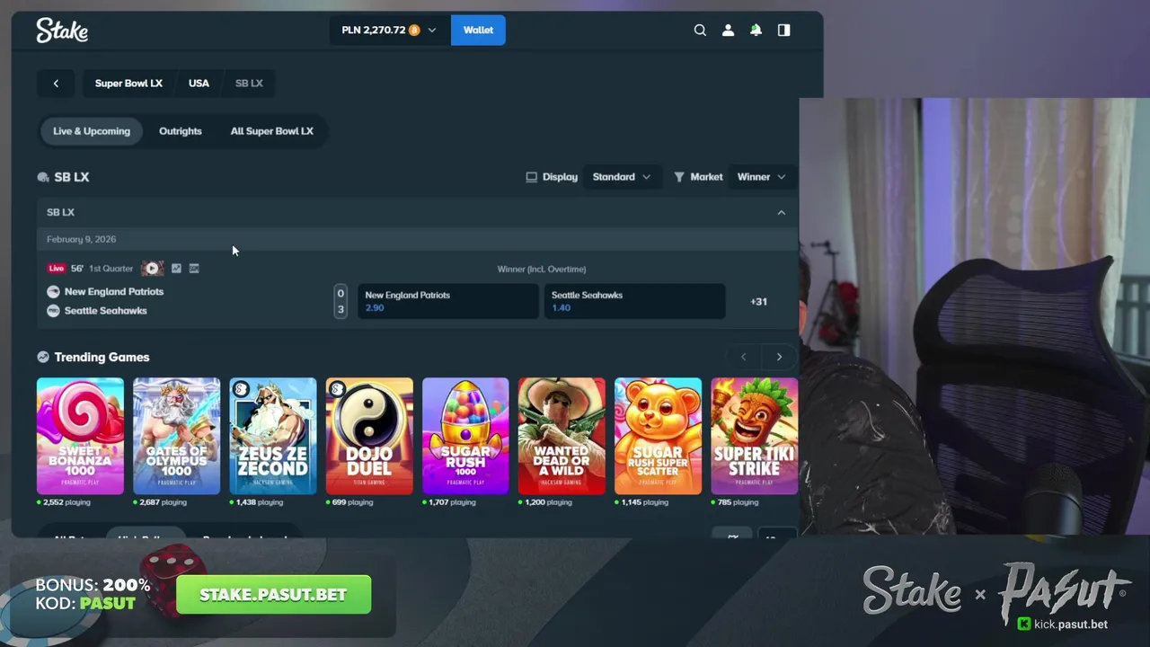Open the Winner market dropdown
This screenshot has height=647, width=1150.
click(x=761, y=177)
